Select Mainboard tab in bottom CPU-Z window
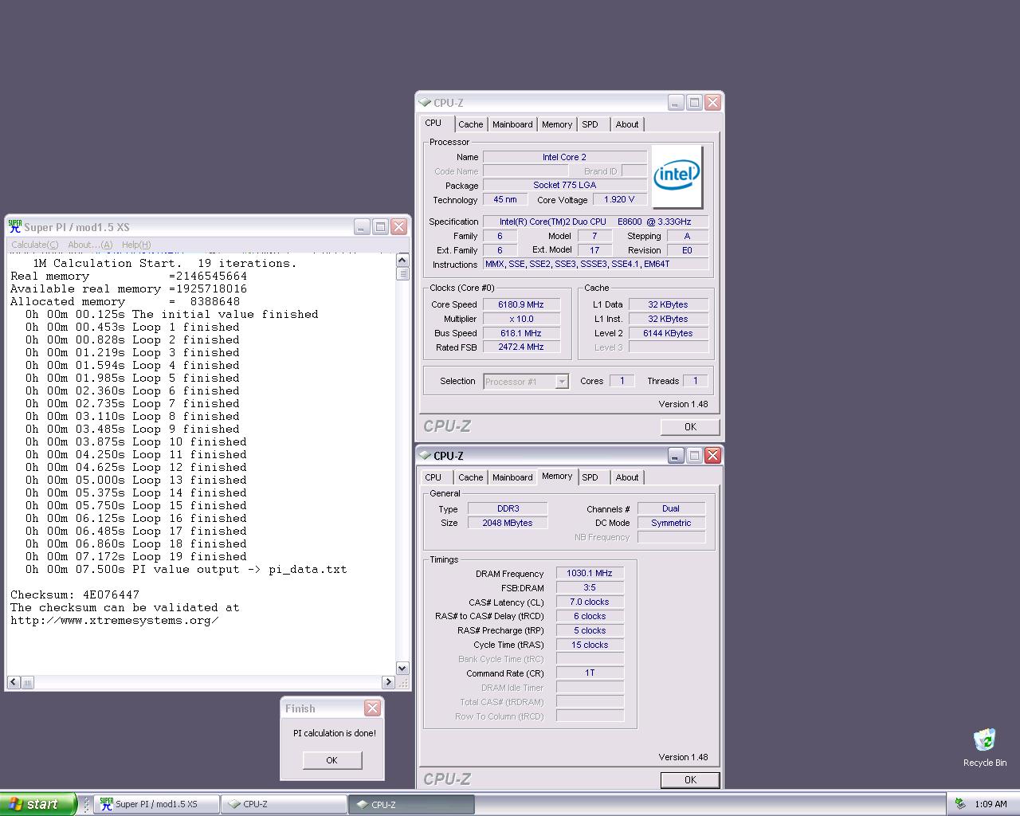 pos(512,477)
